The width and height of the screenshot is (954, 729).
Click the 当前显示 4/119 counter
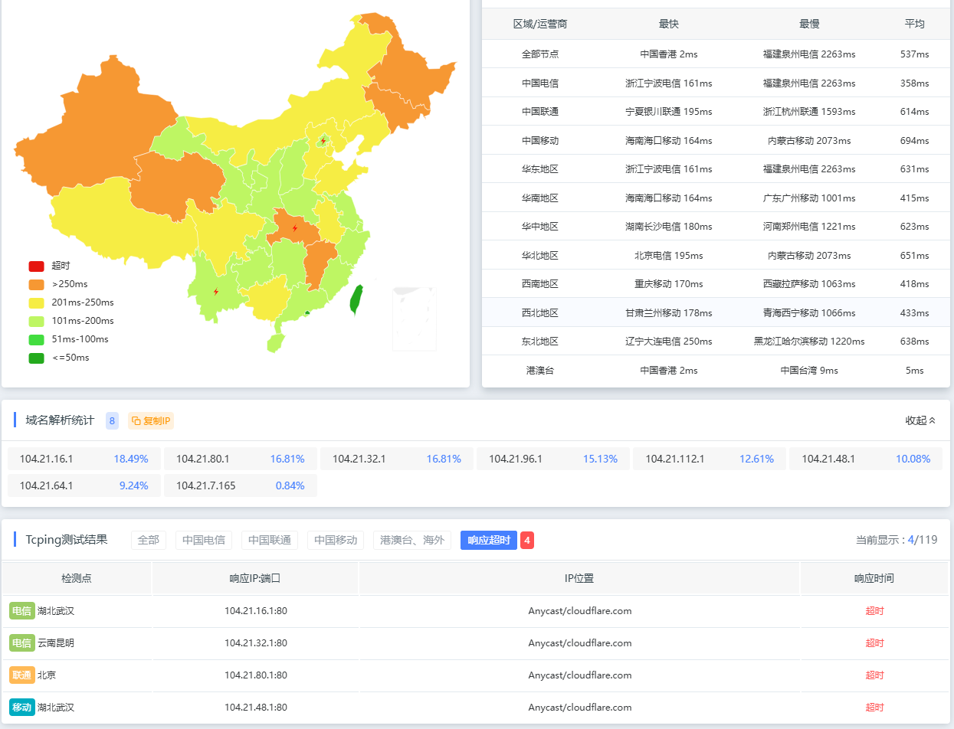[x=897, y=540]
